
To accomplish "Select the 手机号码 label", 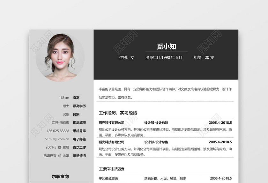I will (79, 131).
